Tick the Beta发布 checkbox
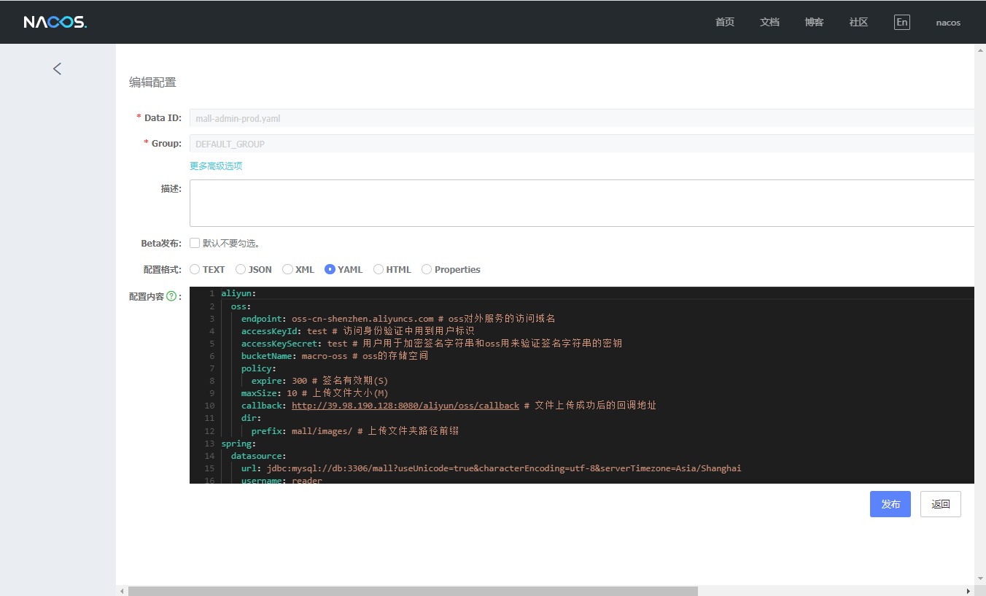This screenshot has height=596, width=986. point(195,243)
